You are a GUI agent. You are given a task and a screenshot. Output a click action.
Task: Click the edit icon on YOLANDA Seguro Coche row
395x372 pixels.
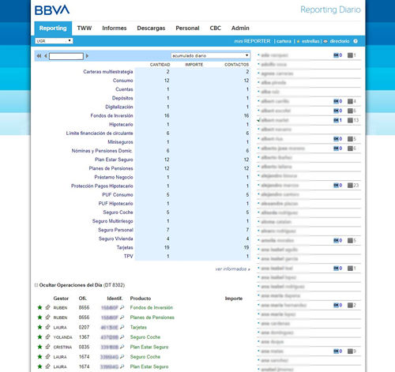(47, 336)
